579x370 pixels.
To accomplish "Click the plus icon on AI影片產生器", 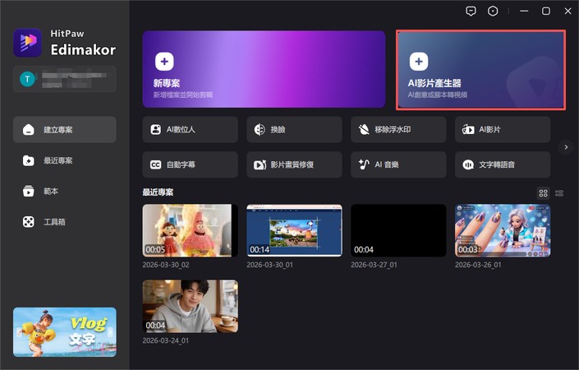I will (419, 62).
